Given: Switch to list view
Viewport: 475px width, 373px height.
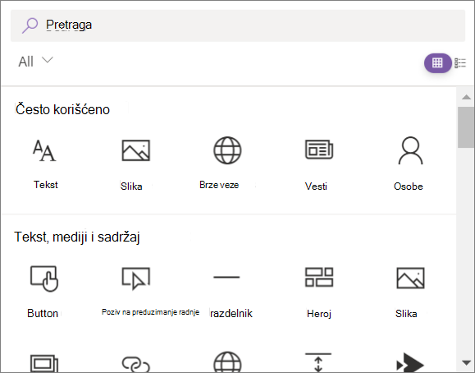Looking at the screenshot, I should (x=460, y=63).
